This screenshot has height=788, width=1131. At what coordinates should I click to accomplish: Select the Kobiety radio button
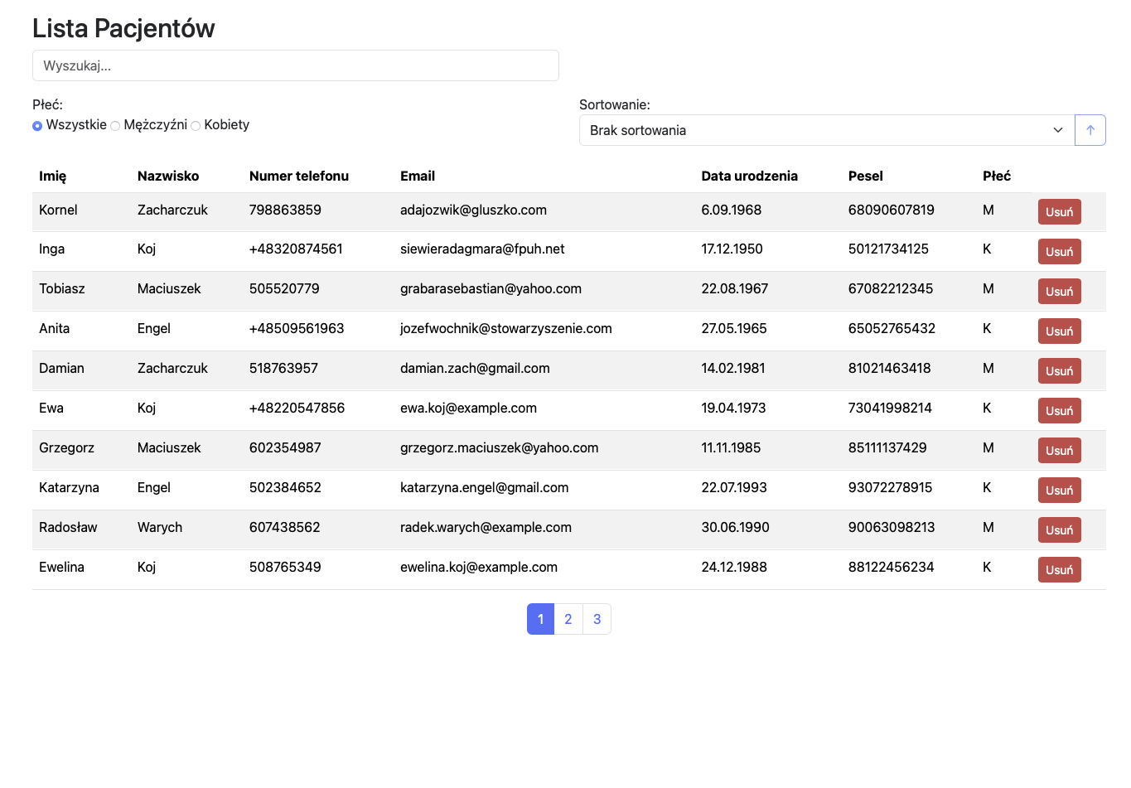(x=196, y=126)
